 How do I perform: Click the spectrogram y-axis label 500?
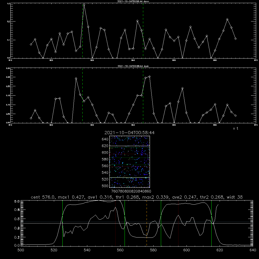click(105, 186)
